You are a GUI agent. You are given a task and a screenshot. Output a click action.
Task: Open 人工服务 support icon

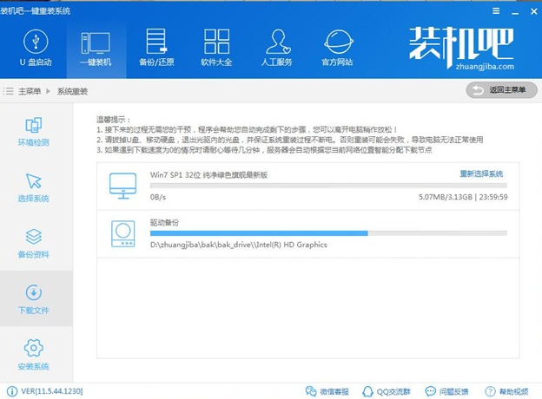point(277,48)
